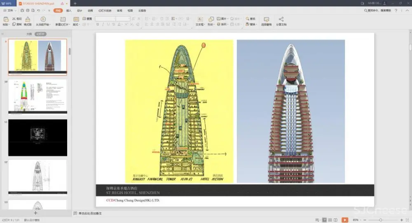The width and height of the screenshot is (412, 223).
Task: Click the Share Document icon
Action: [281, 19]
